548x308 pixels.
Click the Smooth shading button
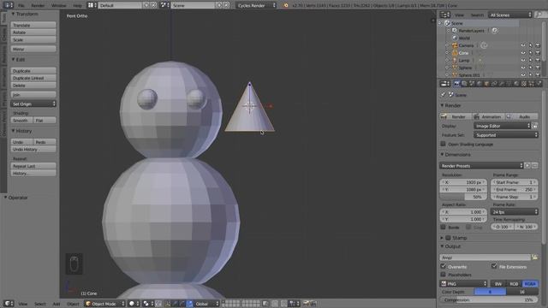21,120
